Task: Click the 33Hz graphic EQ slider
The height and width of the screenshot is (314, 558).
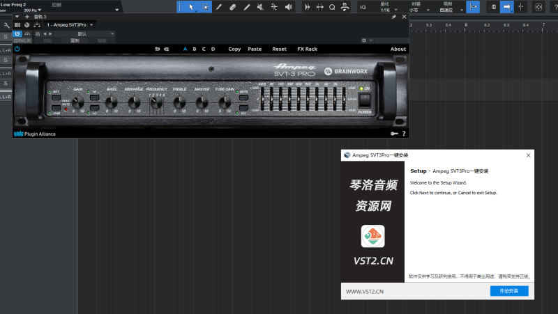Action: 263,98
